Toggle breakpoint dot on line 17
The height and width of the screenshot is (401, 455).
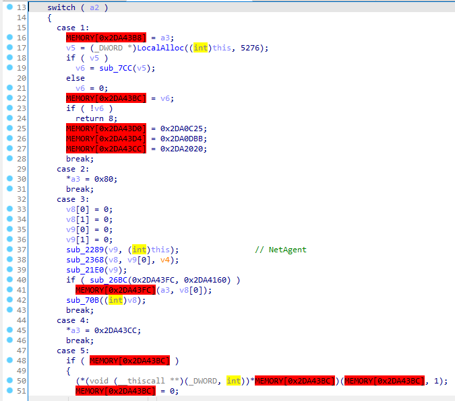pyautogui.click(x=9, y=47)
